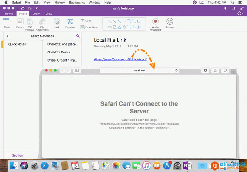Insert a Table from the ribbon
This screenshot has height=172, width=247.
pyautogui.click(x=7, y=23)
